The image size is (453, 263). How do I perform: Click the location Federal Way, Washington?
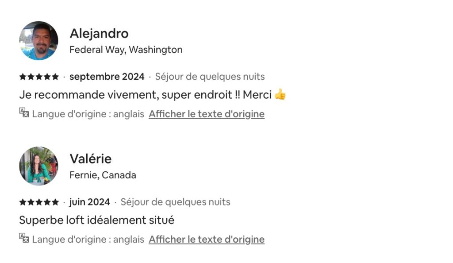click(x=126, y=50)
